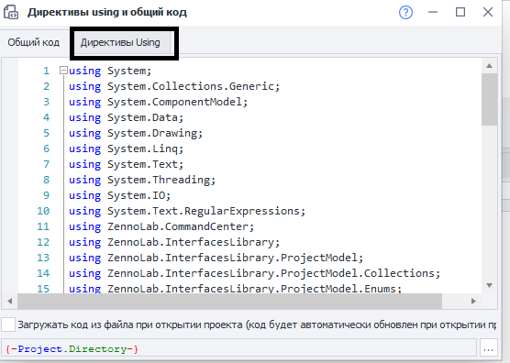This screenshot has height=363, width=510.
Task: Click line 7 'using System.Text;'
Action: tap(126, 164)
